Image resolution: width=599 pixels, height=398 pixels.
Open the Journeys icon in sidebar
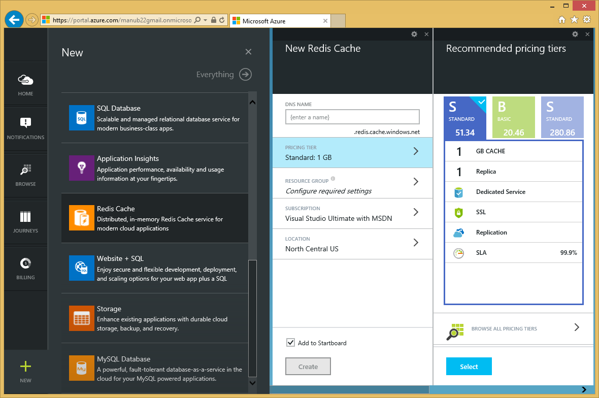tap(25, 217)
